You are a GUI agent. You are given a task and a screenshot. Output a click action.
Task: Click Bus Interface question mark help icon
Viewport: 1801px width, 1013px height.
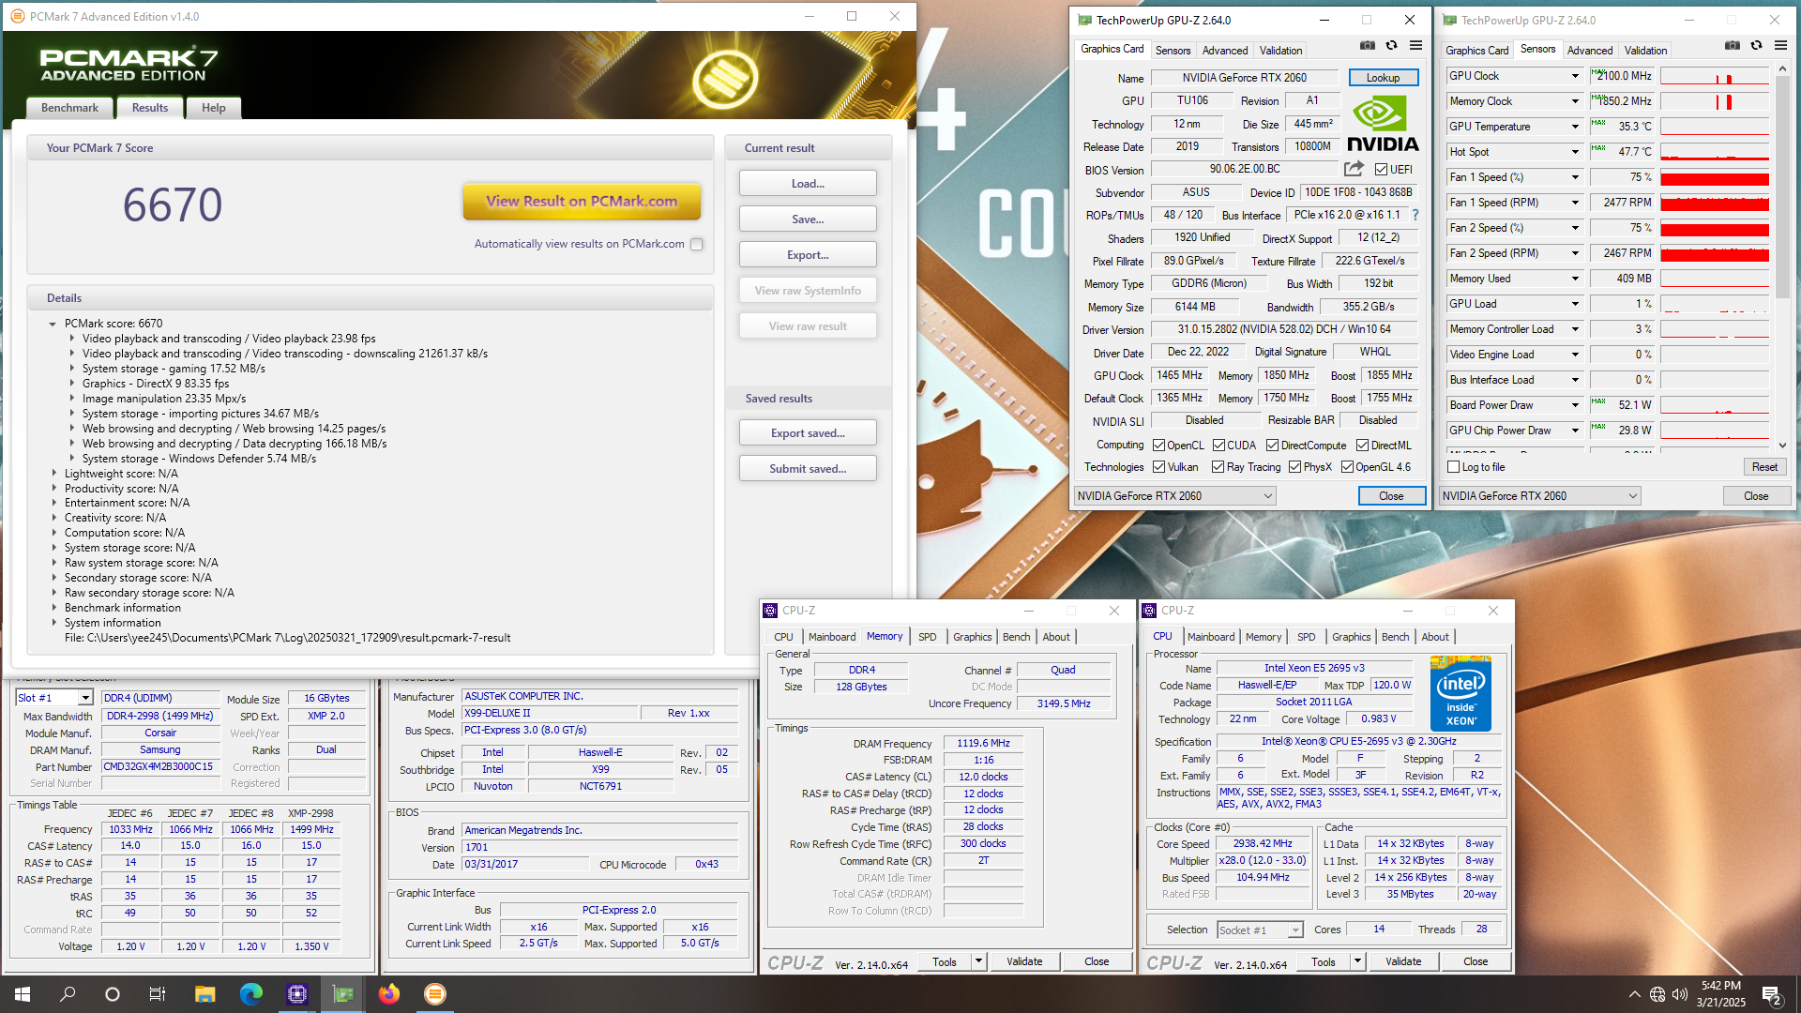click(1415, 215)
